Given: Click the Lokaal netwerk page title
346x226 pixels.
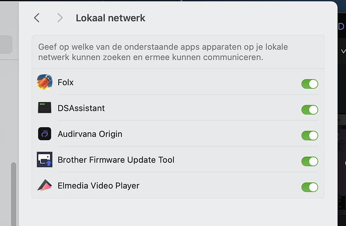Looking at the screenshot, I should point(110,18).
